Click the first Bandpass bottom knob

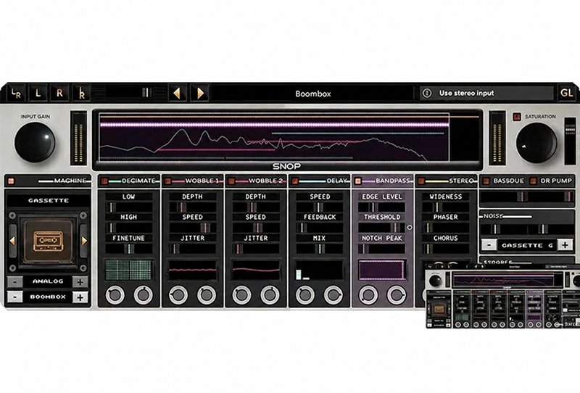368,295
